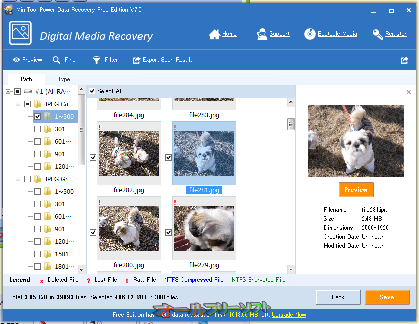The width and height of the screenshot is (419, 324).
Task: Toggle the JPEG Ca… checkbox
Action: pos(27,104)
